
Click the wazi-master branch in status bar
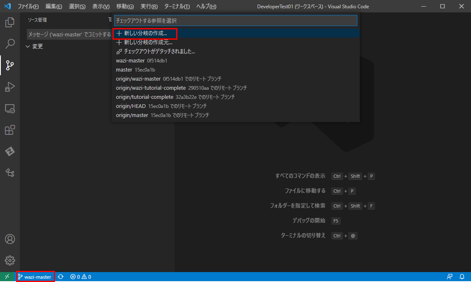tap(35, 277)
